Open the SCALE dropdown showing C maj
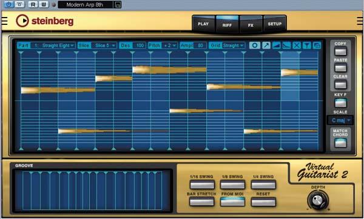This screenshot has height=219, width=364. click(x=340, y=120)
